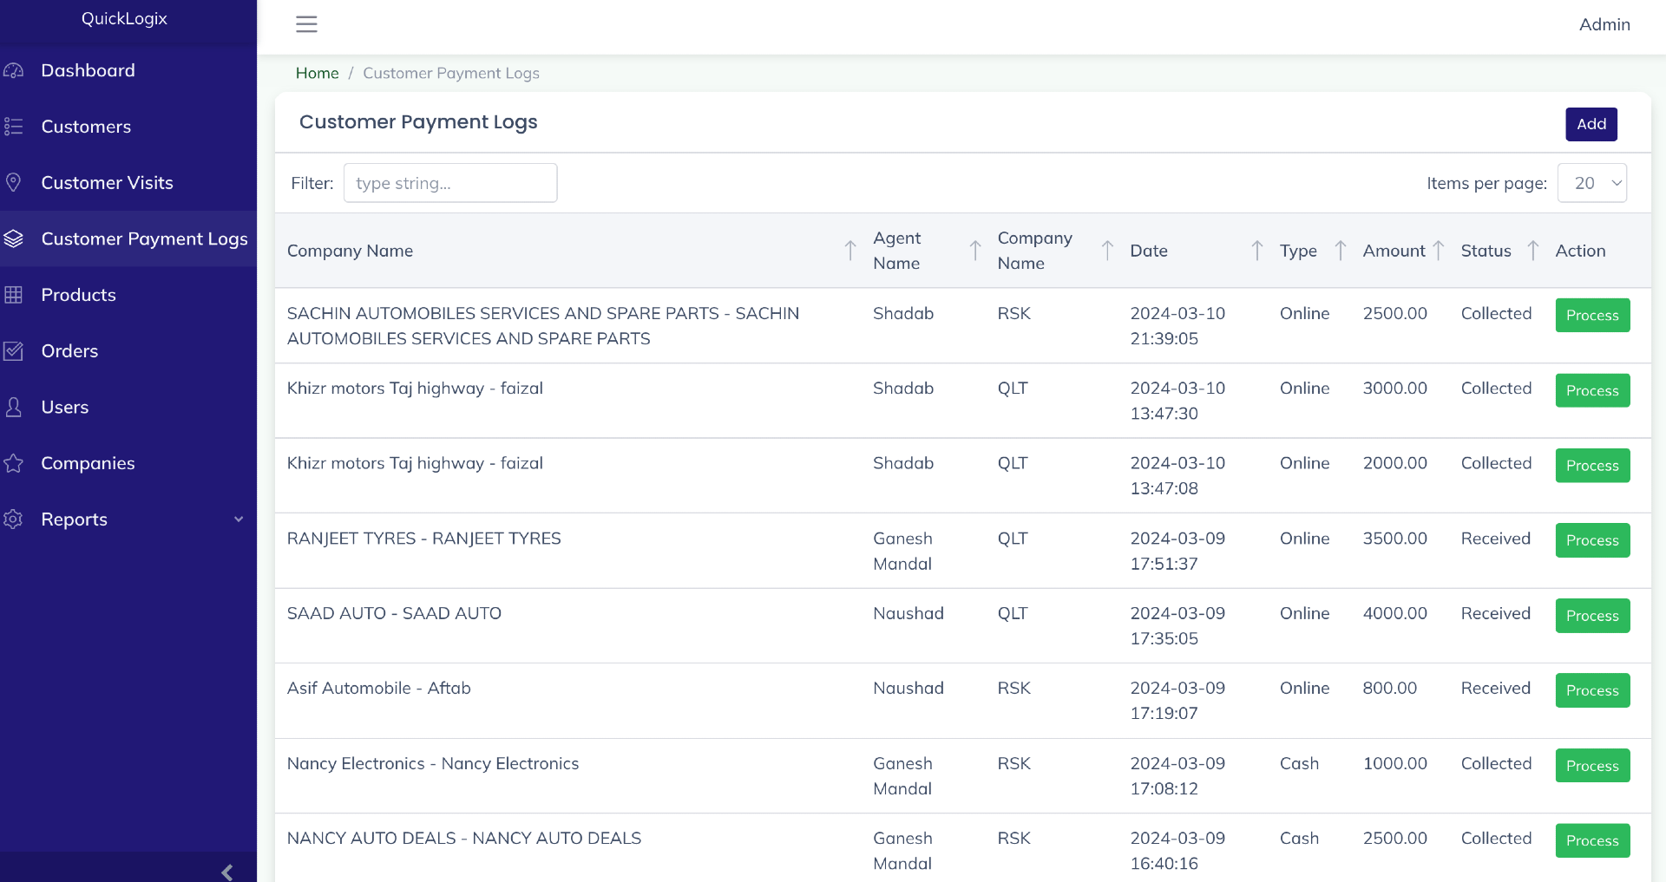This screenshot has height=882, width=1666.
Task: Process the SAAD AUTO payment row
Action: [x=1591, y=616]
